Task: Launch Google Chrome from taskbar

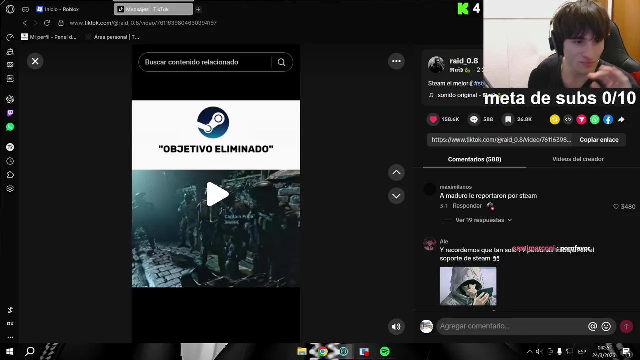Action: point(323,352)
